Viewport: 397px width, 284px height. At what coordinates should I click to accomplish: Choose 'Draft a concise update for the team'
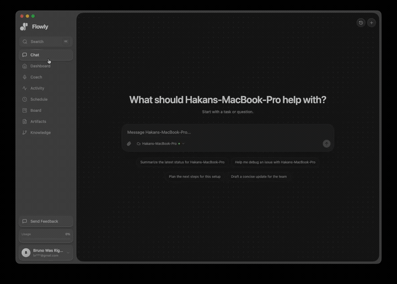click(x=259, y=176)
